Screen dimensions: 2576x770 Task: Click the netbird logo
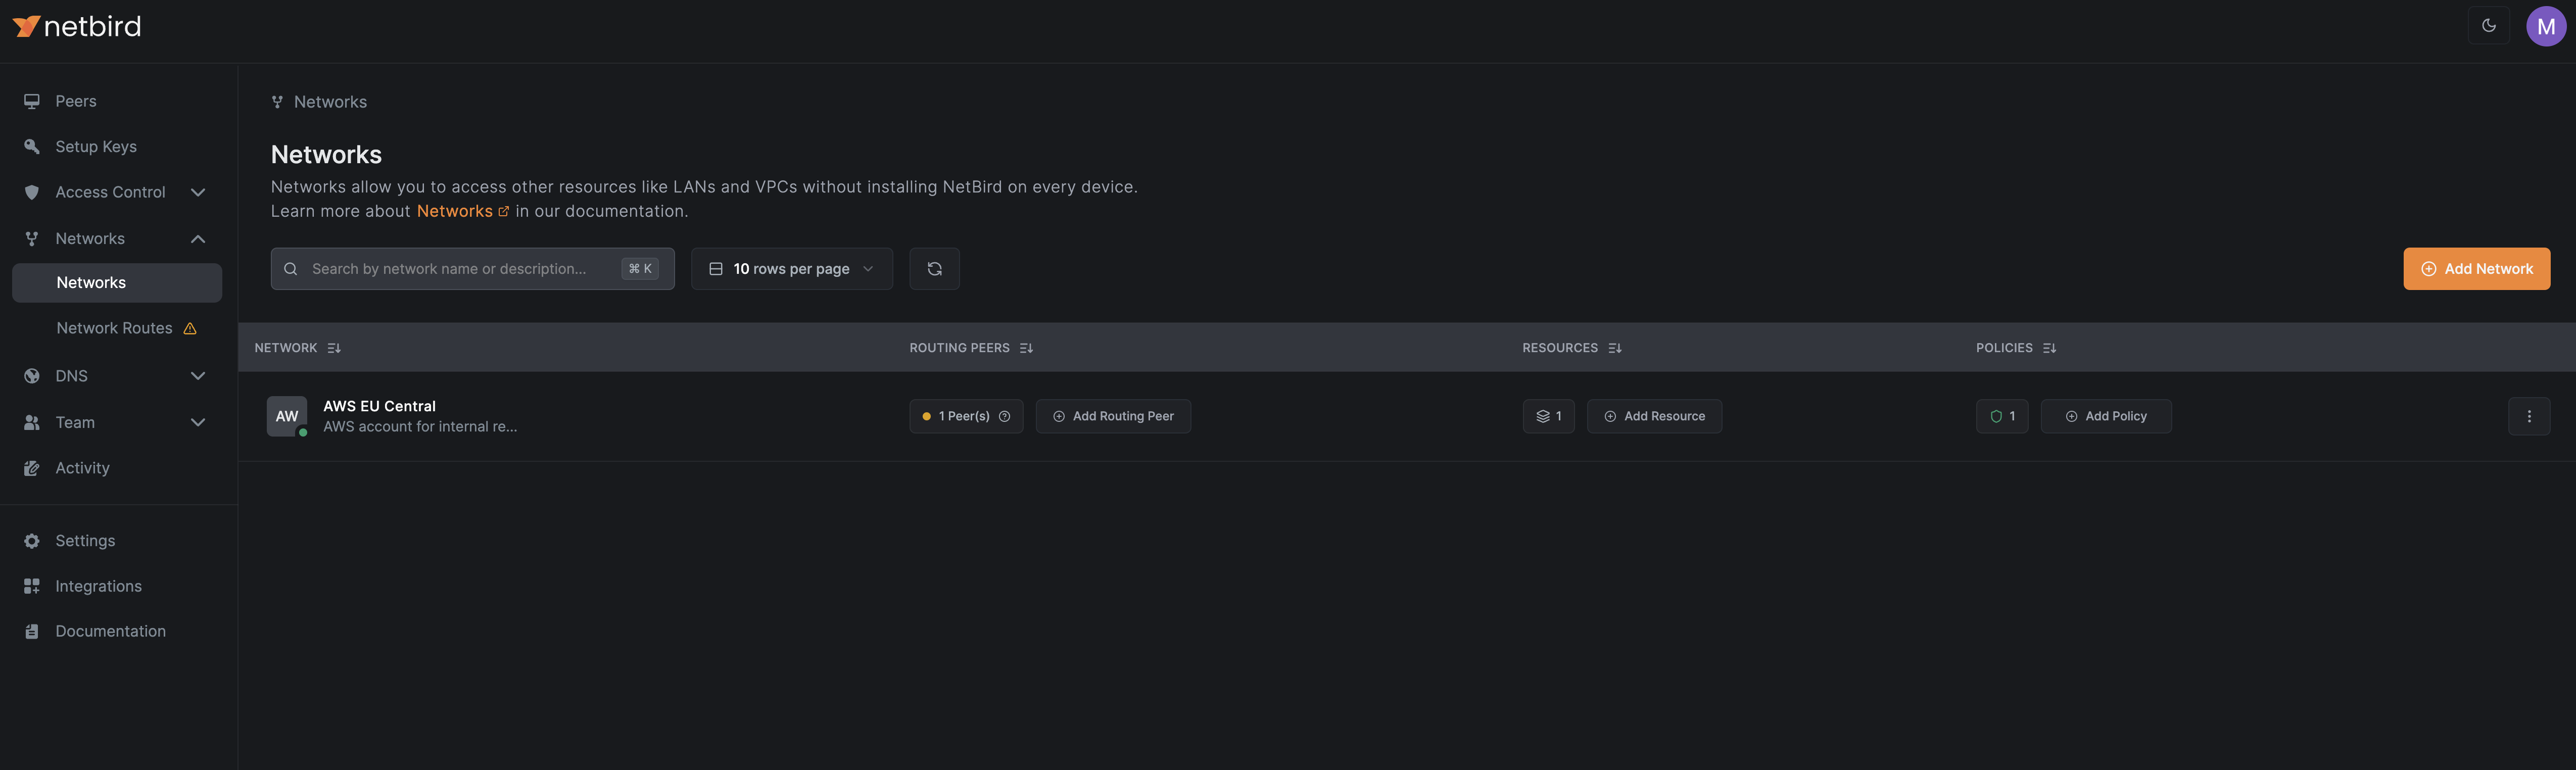77,26
